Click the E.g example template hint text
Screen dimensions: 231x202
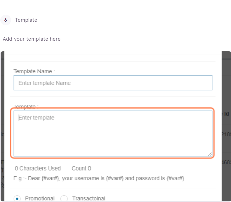[x=99, y=178]
